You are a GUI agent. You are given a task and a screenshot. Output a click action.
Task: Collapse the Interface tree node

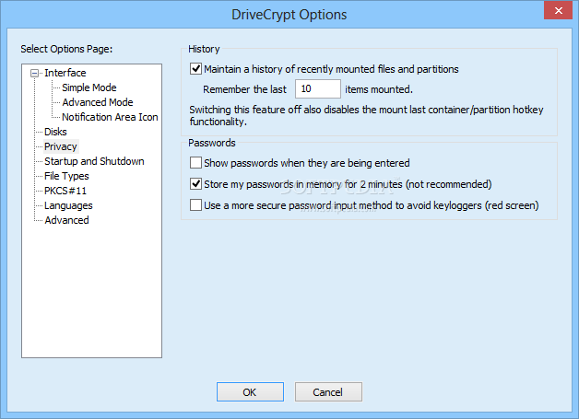[x=34, y=74]
